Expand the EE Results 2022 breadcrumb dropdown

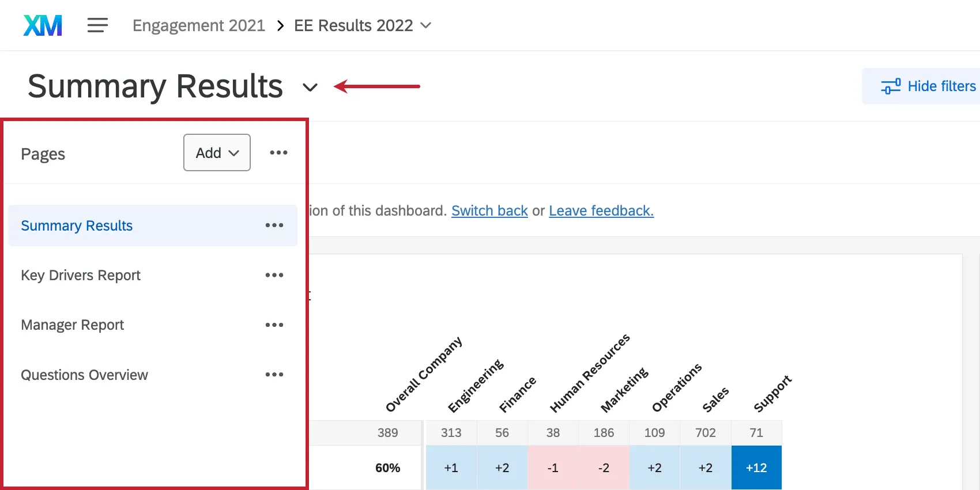tap(425, 25)
